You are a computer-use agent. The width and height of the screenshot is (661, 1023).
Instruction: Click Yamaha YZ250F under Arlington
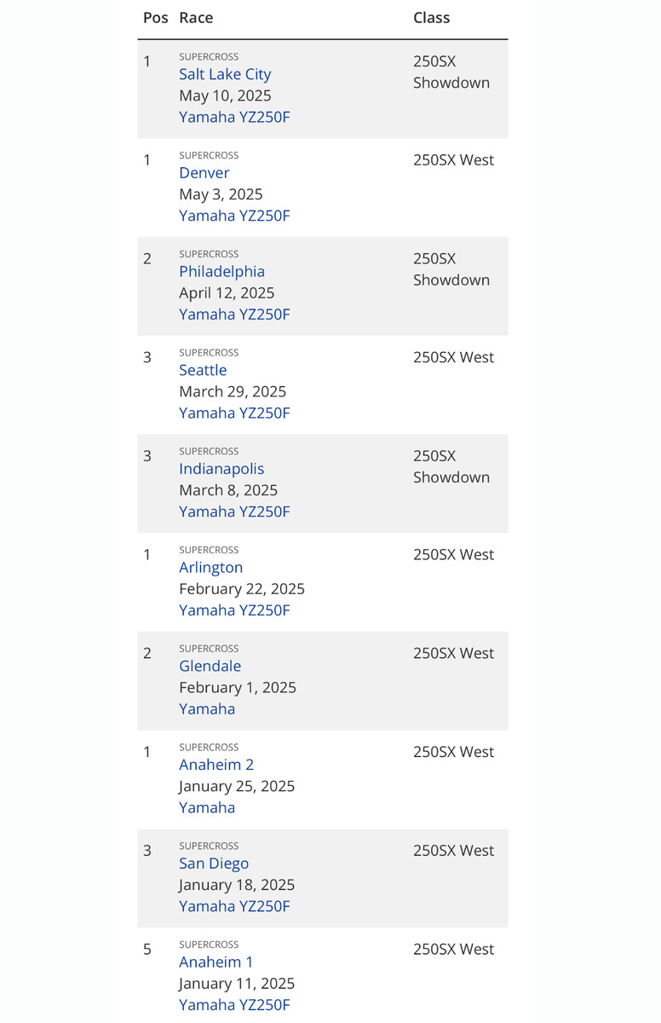coord(234,610)
